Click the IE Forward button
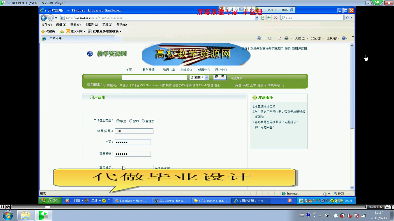The height and width of the screenshot is (221, 394). tap(51, 18)
